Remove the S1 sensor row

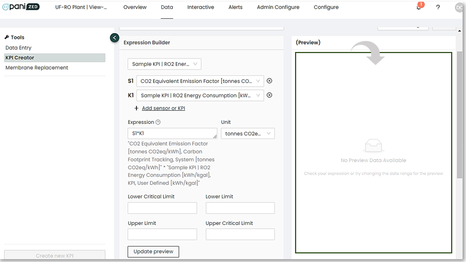pyautogui.click(x=269, y=81)
